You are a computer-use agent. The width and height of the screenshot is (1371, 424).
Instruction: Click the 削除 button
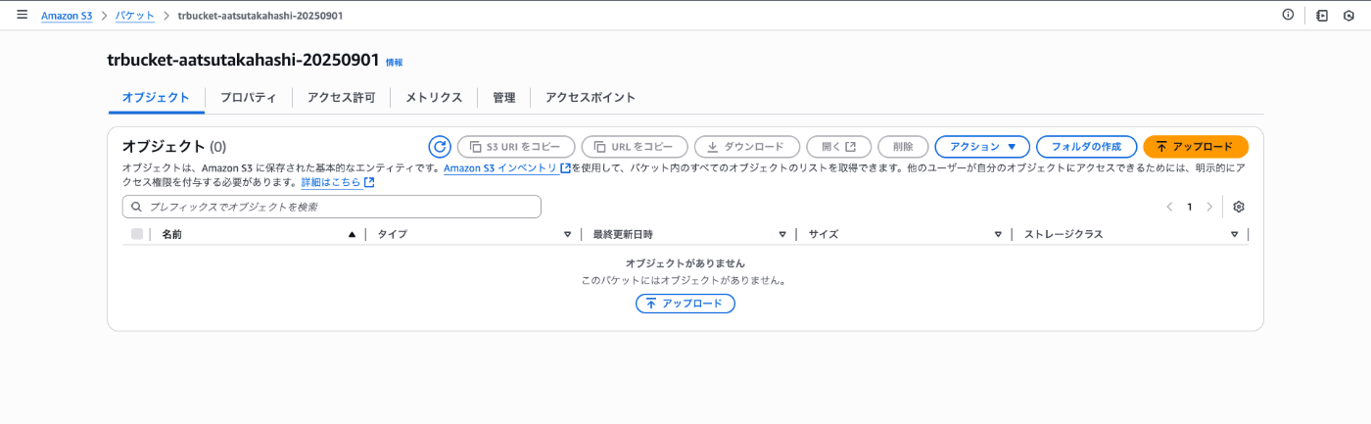[903, 147]
